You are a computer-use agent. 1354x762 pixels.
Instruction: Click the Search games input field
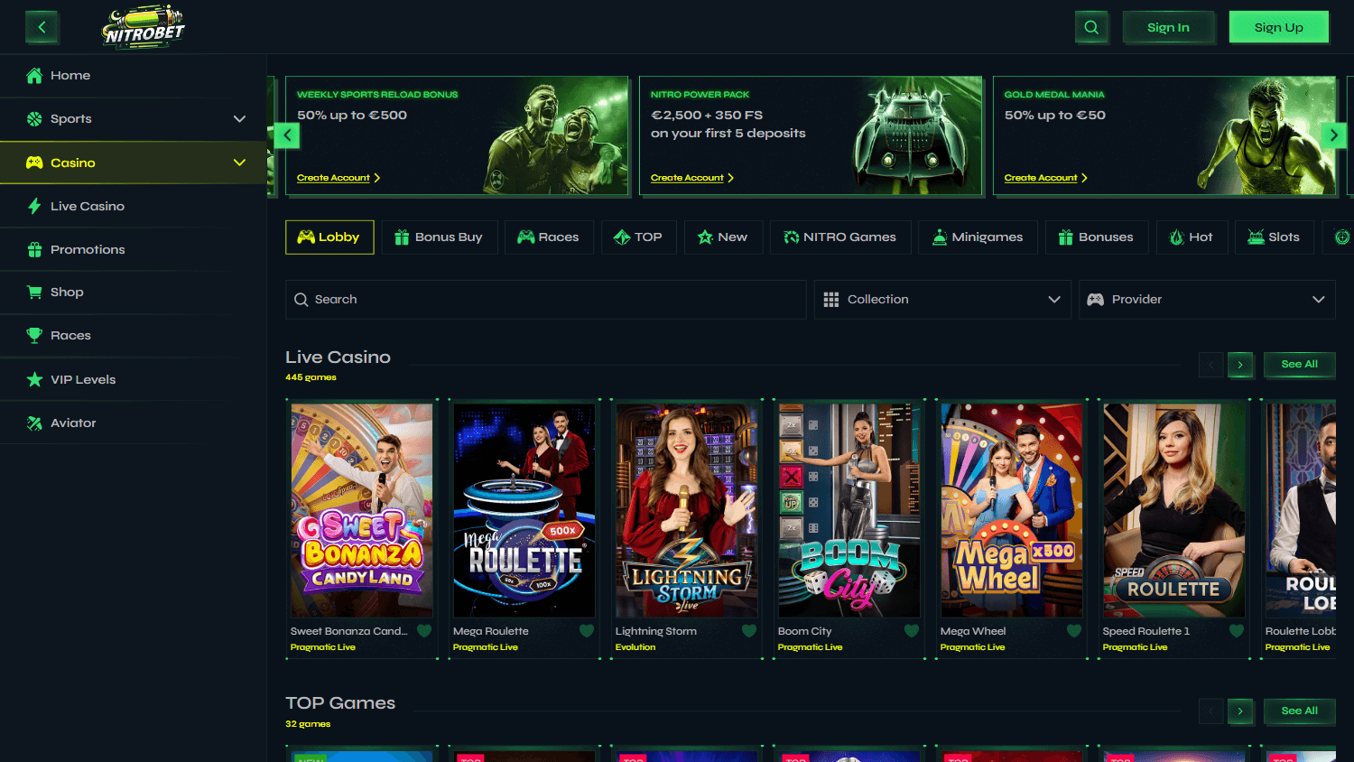545,299
